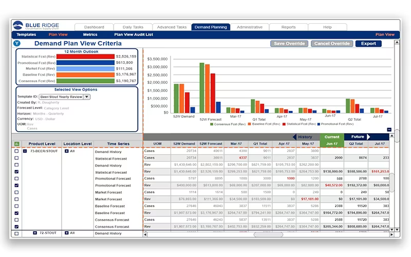Open the Dashboard tab
This screenshot has height=257, width=411.
[x=94, y=27]
